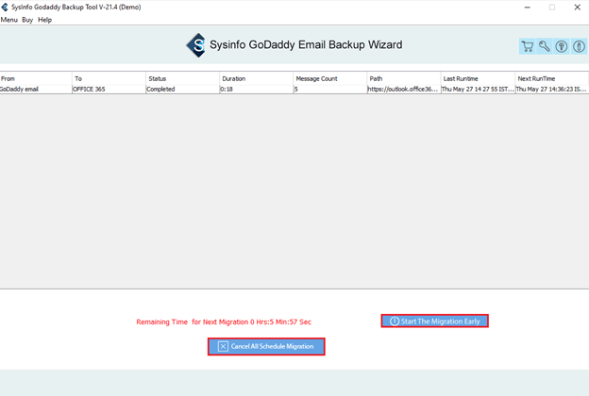
Task: Open the info about icon
Action: pyautogui.click(x=579, y=46)
